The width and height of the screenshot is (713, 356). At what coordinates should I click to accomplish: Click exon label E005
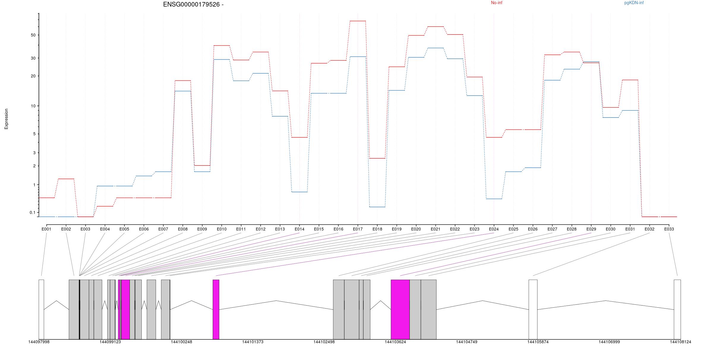click(124, 229)
